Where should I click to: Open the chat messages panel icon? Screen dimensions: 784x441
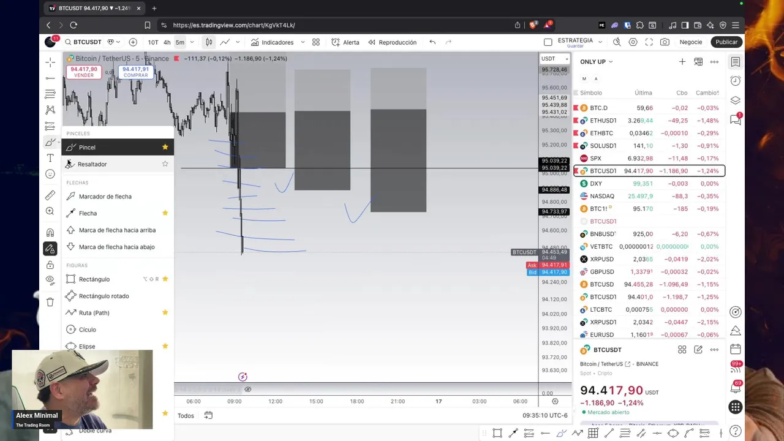(x=736, y=120)
